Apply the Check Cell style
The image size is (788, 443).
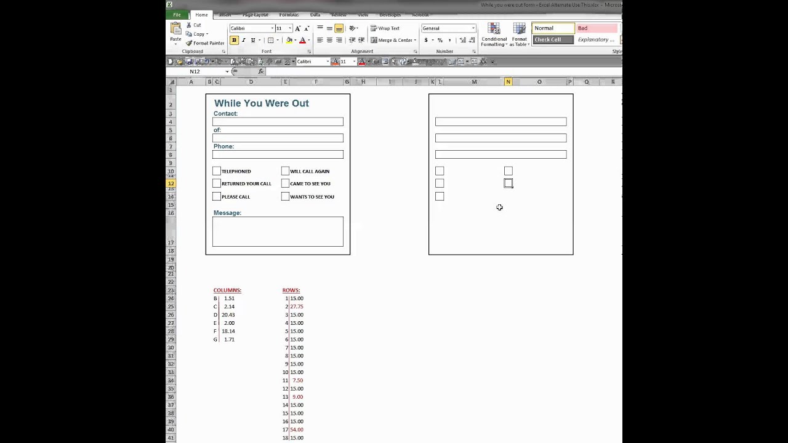[x=553, y=40]
